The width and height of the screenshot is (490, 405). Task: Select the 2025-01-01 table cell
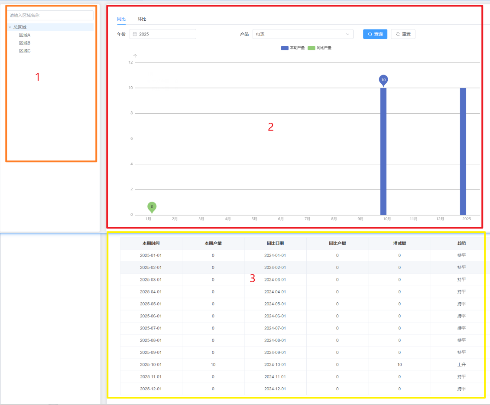(151, 255)
